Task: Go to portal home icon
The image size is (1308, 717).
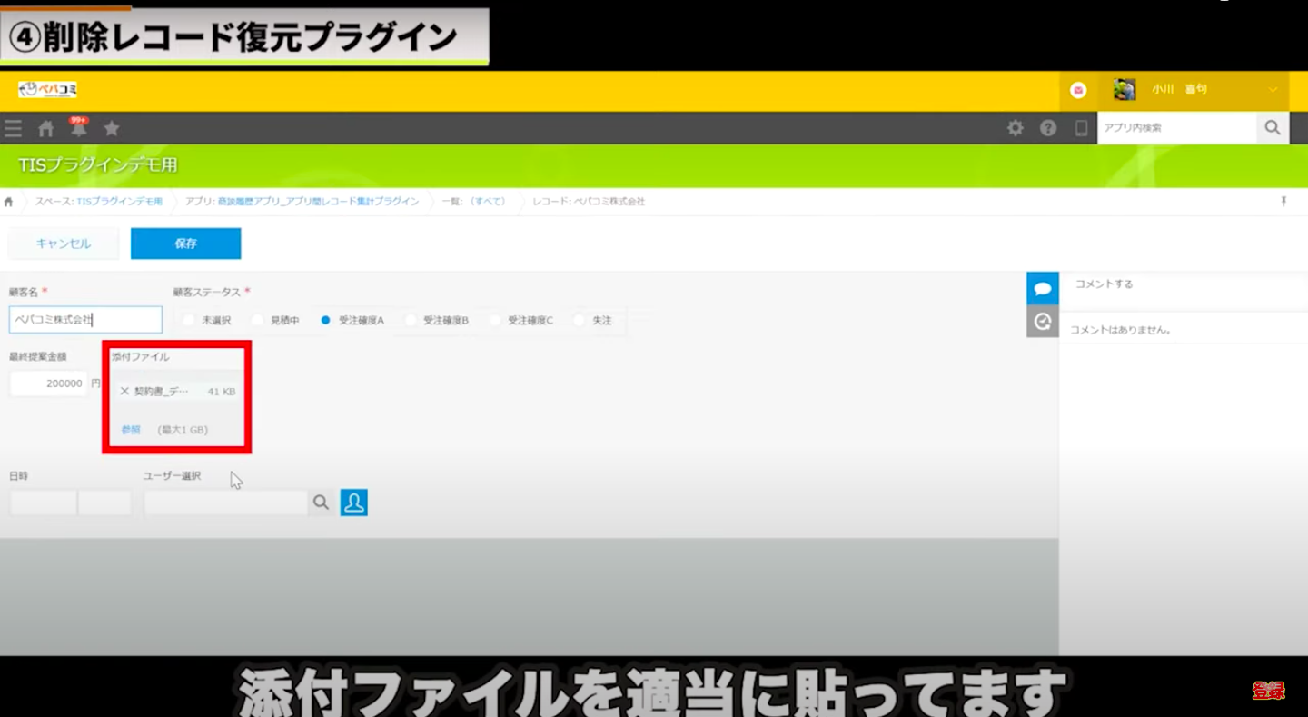Action: click(45, 128)
